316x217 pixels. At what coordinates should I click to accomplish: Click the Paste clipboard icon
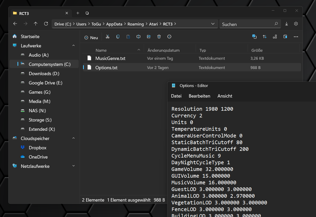point(128,37)
